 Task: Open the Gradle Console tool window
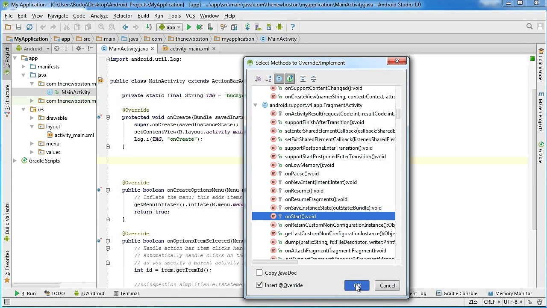pos(456,293)
